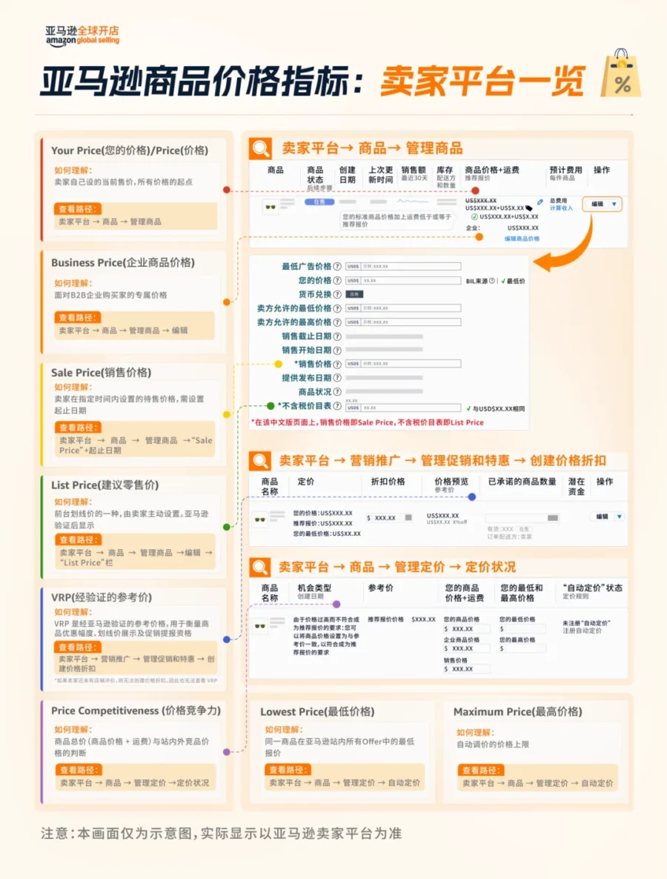Click the 价格预览 column header

[x=451, y=482]
